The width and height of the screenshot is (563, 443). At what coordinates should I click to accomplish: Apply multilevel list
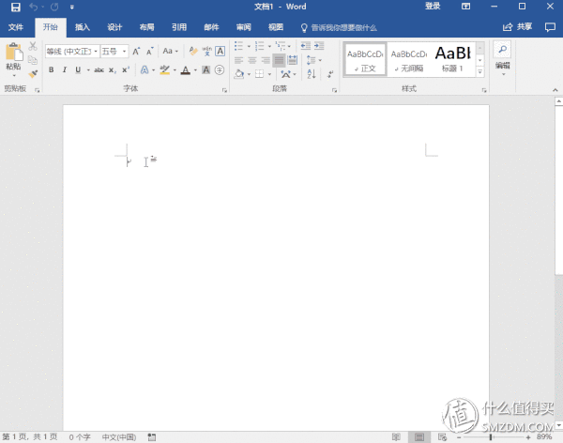click(280, 46)
